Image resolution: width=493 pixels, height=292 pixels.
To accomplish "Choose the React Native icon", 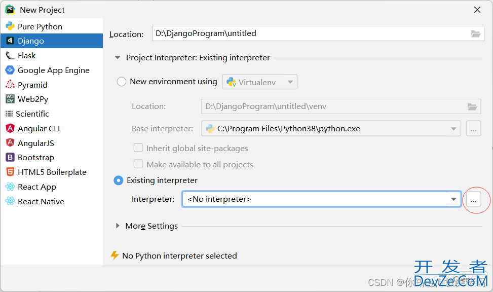I will [x=10, y=201].
